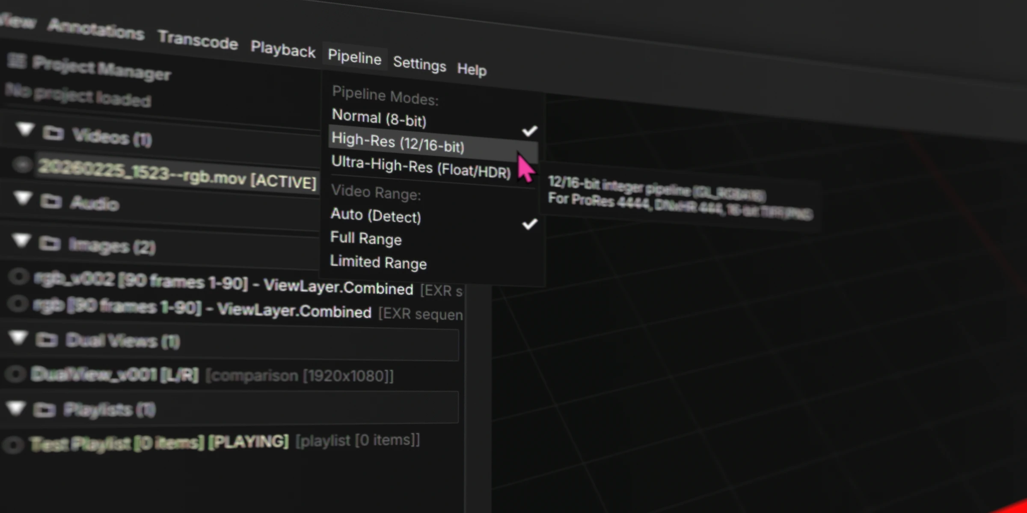Click the Dual Views folder icon
The width and height of the screenshot is (1027, 513).
[x=46, y=340]
